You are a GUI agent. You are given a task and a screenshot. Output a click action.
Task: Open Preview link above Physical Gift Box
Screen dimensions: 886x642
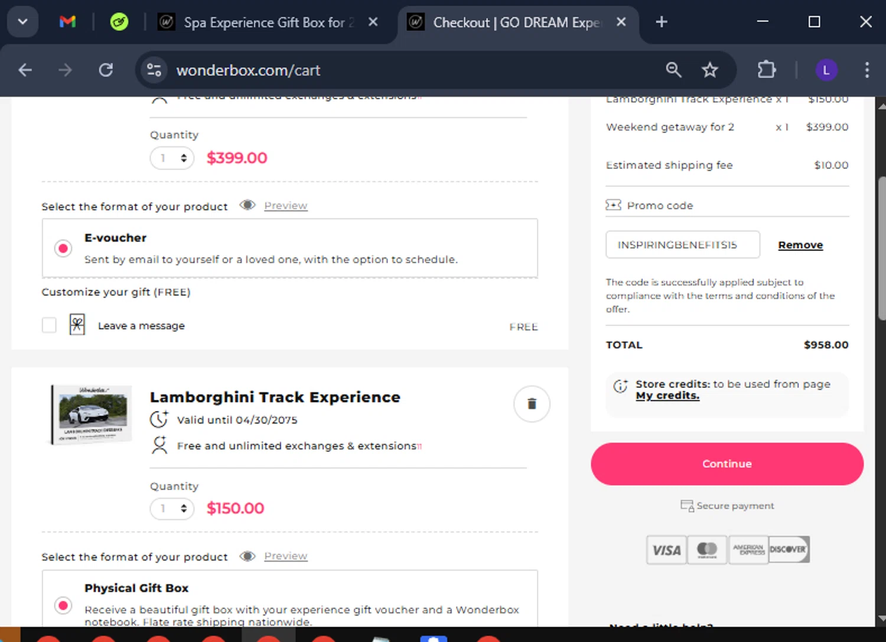(286, 556)
